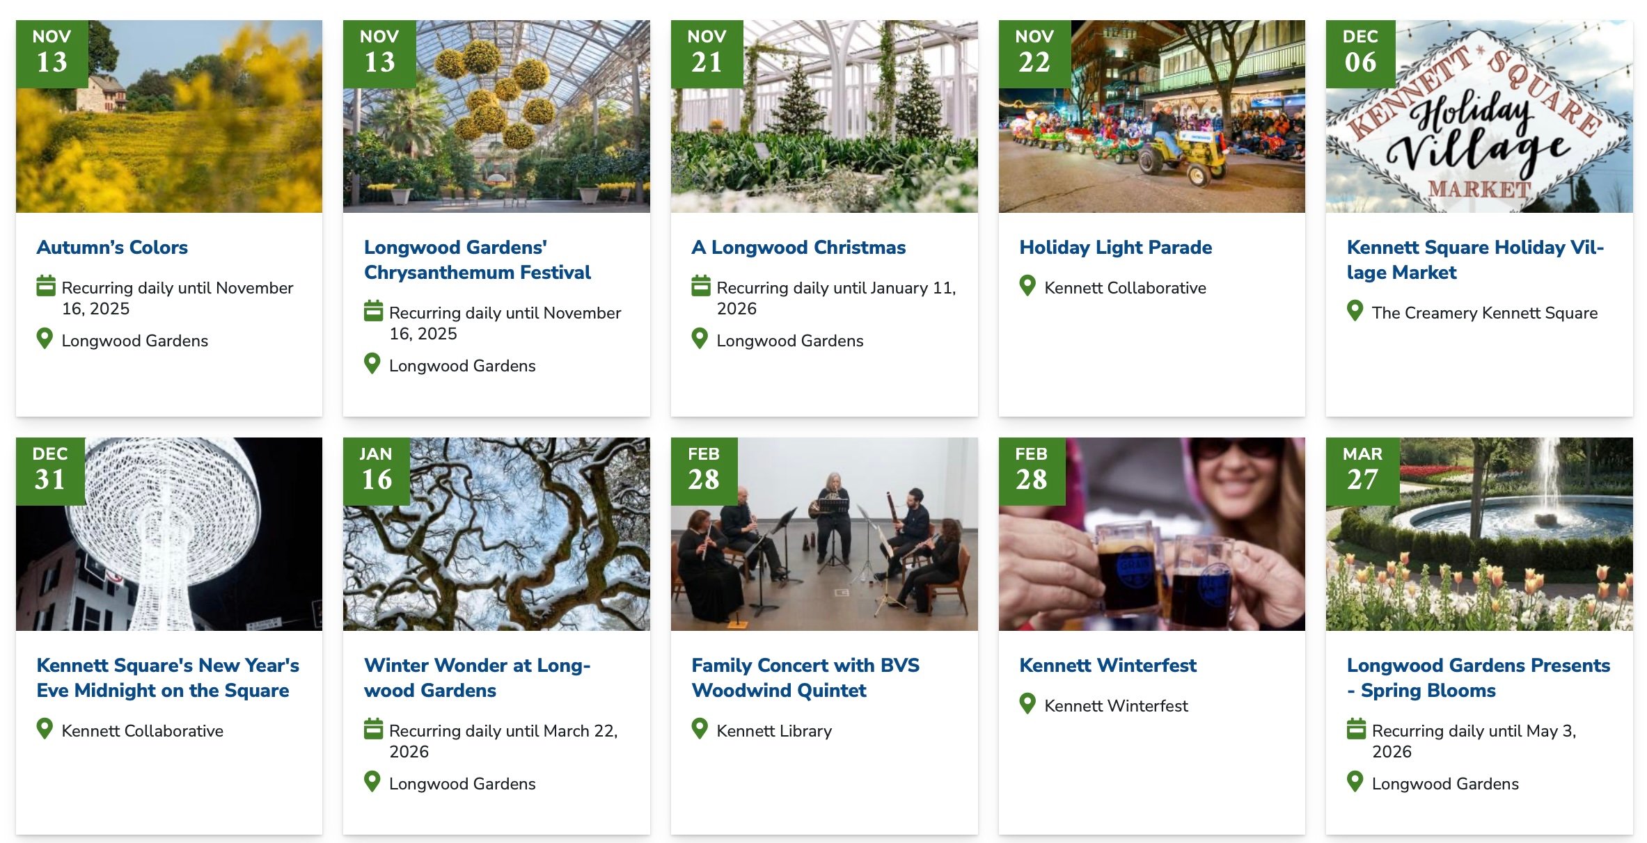Viewport: 1647px width, 843px height.
Task: Open the Kennett Winterfest event title
Action: (x=1108, y=665)
